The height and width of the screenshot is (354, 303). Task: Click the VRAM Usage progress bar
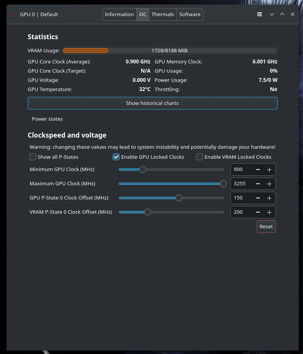(x=170, y=51)
